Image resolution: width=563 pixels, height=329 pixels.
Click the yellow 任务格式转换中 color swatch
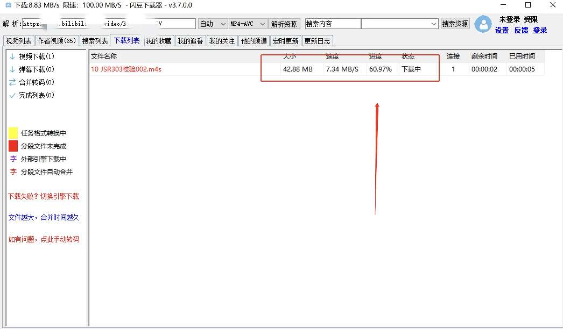pos(13,133)
